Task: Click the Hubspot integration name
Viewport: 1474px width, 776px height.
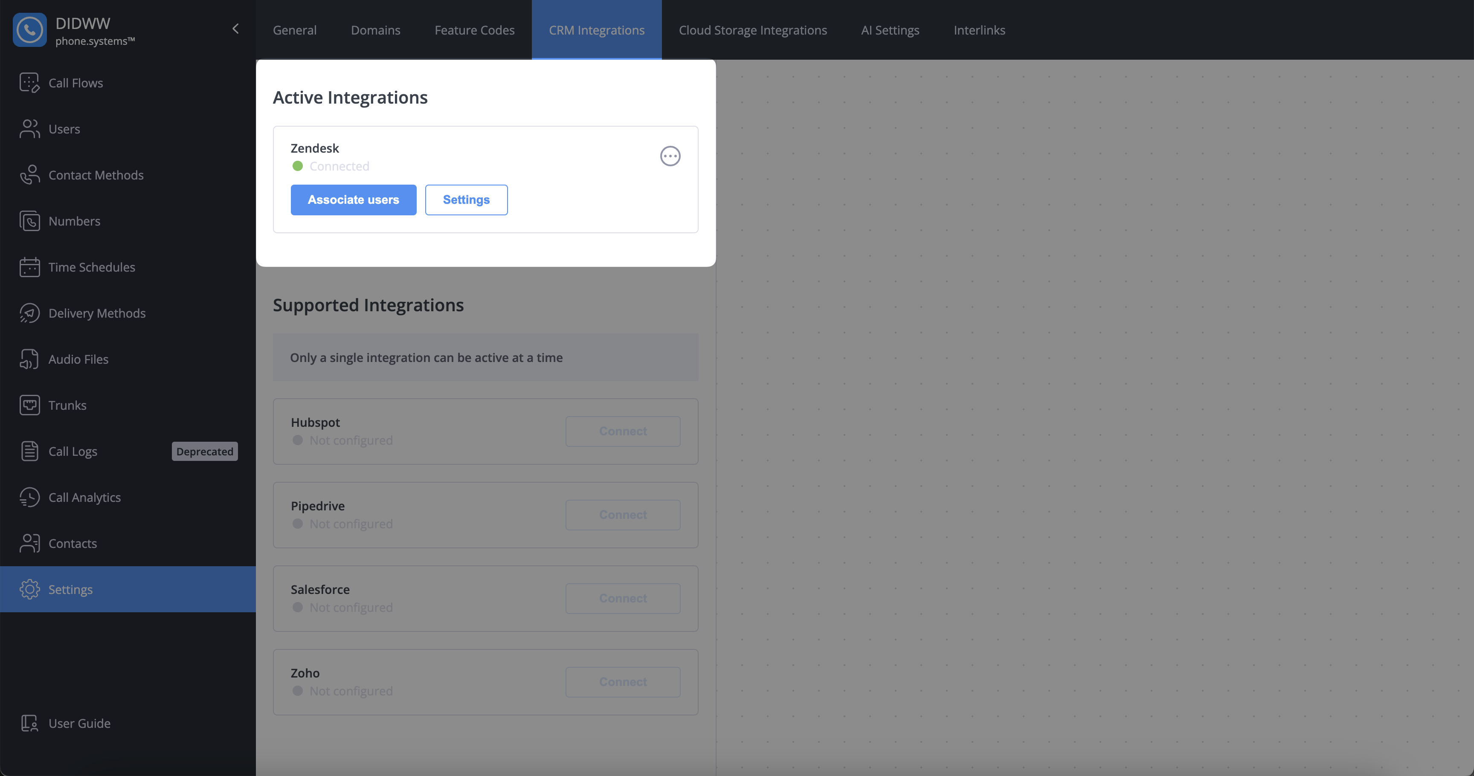Action: [x=315, y=422]
